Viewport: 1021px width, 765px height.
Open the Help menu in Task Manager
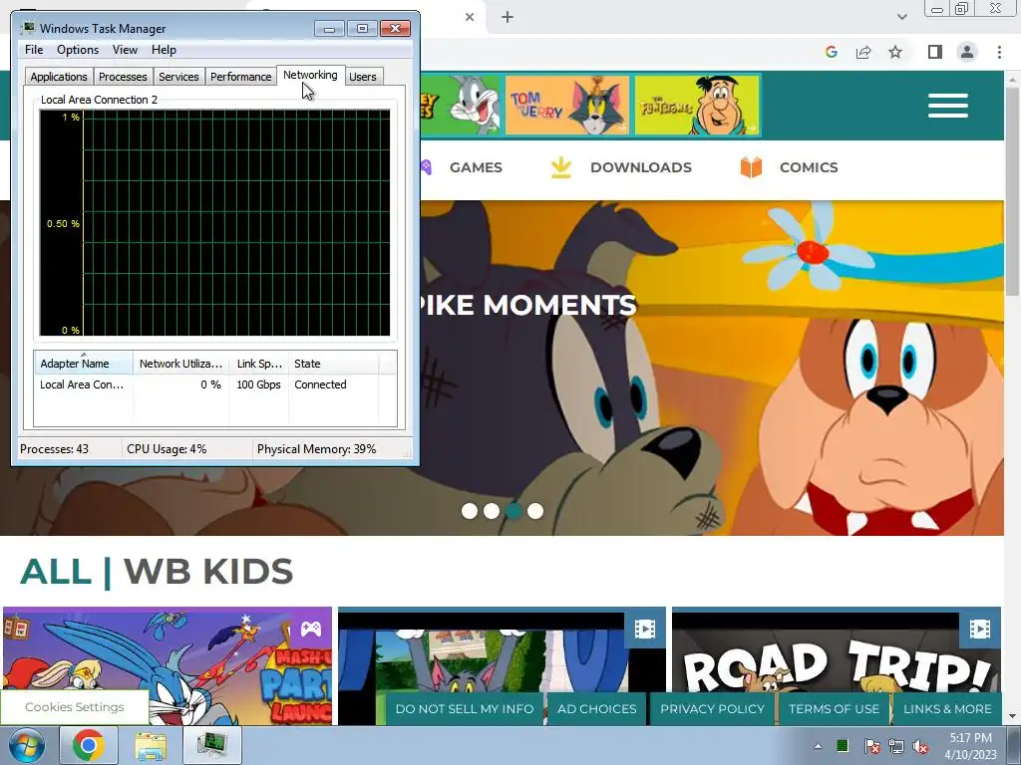164,50
